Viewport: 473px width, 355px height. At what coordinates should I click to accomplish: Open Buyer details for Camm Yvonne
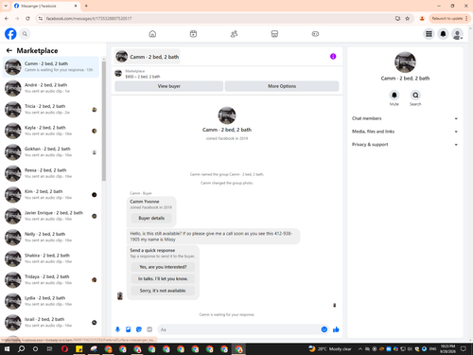point(151,218)
